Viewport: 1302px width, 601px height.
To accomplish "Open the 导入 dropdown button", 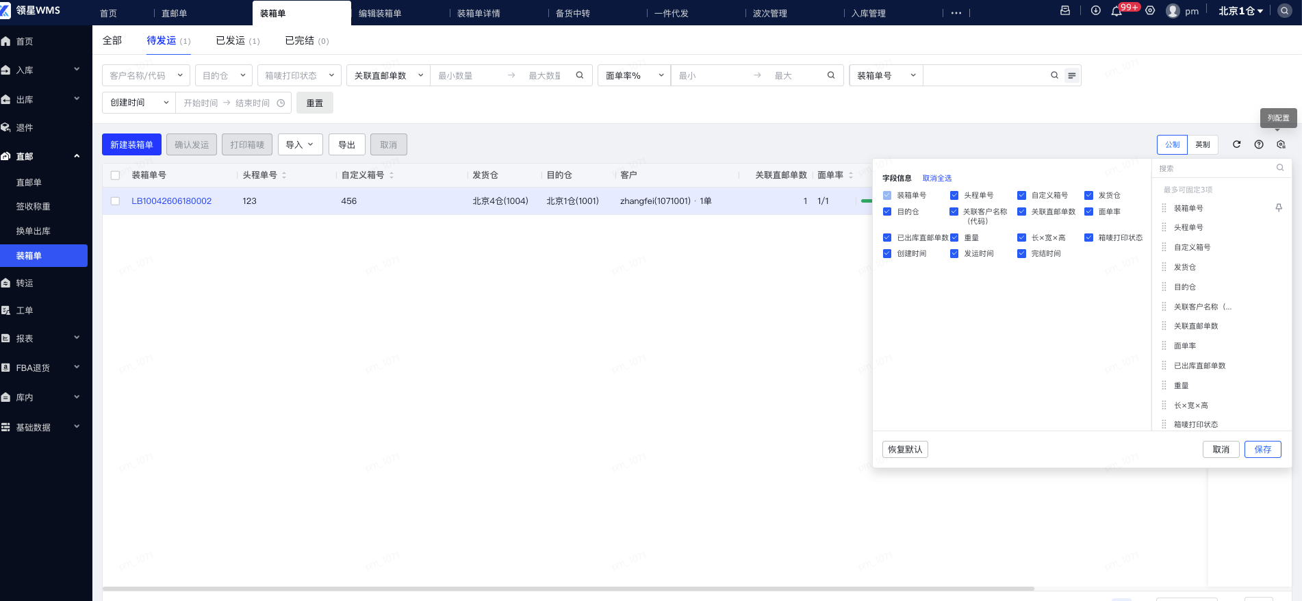I will click(300, 144).
